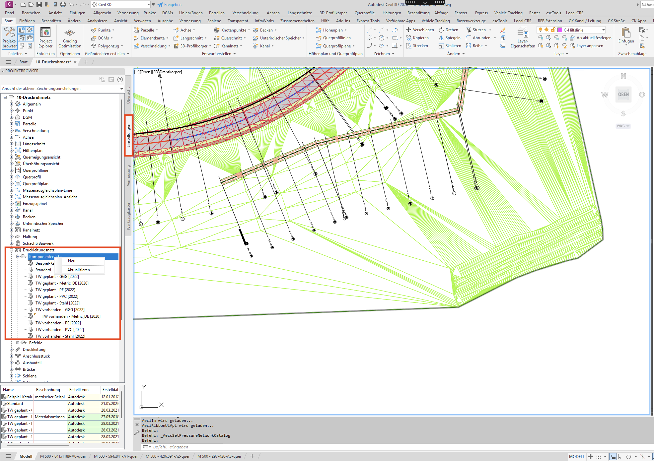Open the Grading Optimization tool
Viewport: 654px width, 461px height.
coord(70,38)
